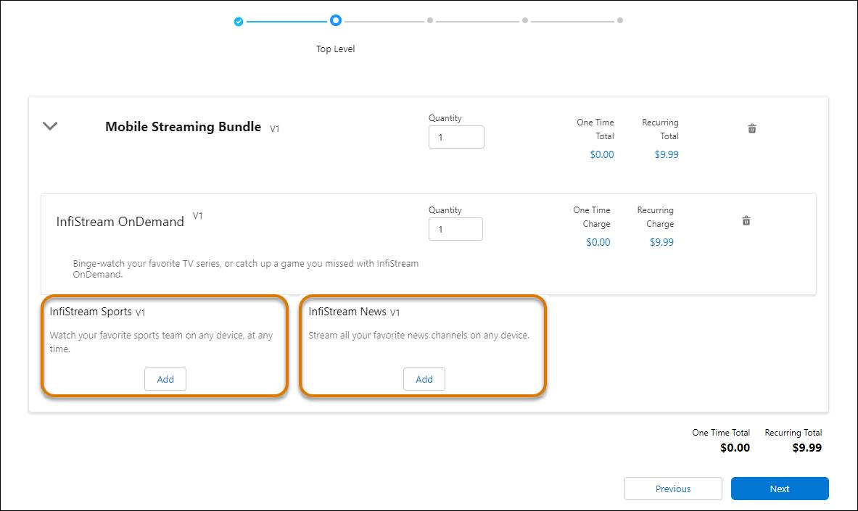858x511 pixels.
Task: Jump to the fifth progress step dot
Action: click(x=619, y=20)
